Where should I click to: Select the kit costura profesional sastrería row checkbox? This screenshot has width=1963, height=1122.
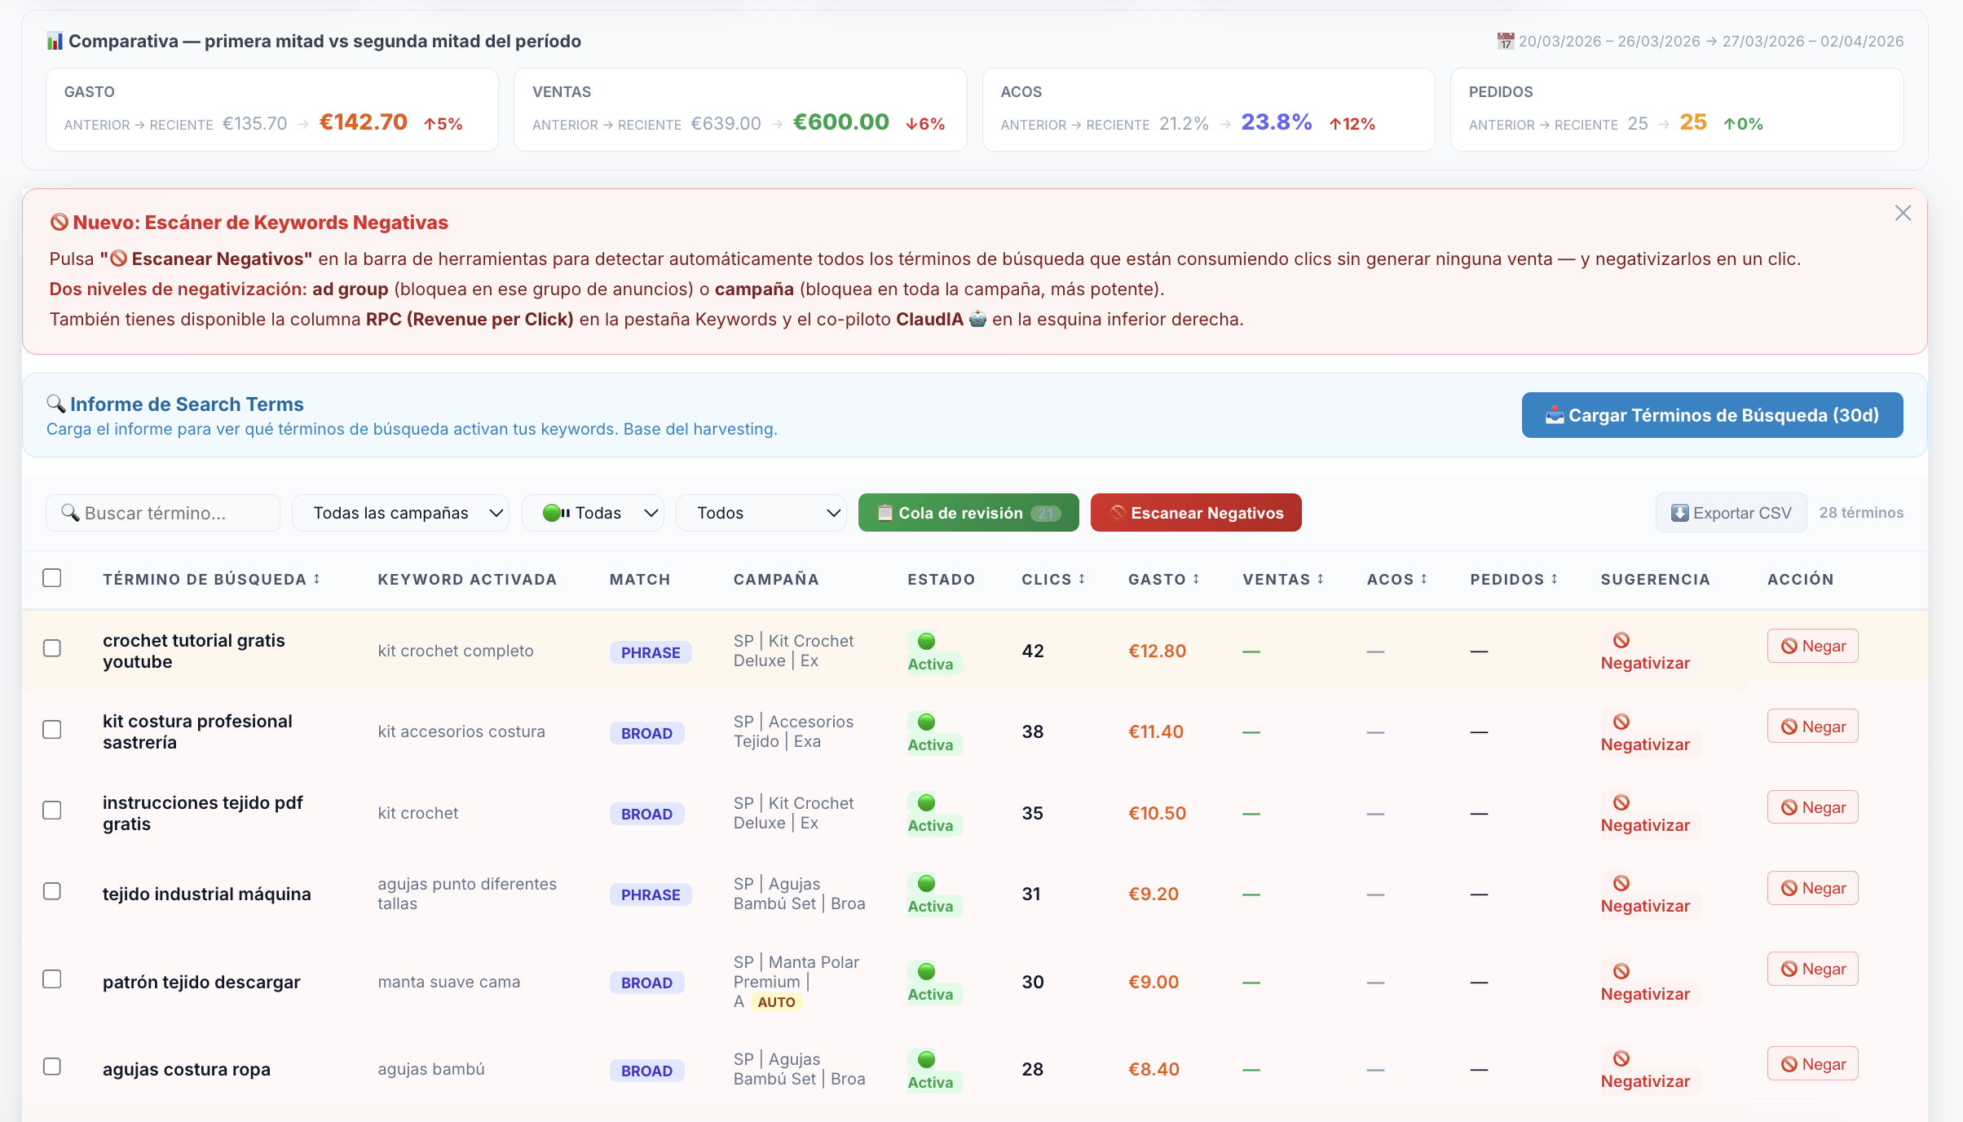click(52, 730)
